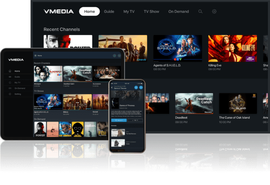Viewport: 270px width, 185px height.
Task: Click the Home pill button in the TV navigation
Action: [x=89, y=11]
